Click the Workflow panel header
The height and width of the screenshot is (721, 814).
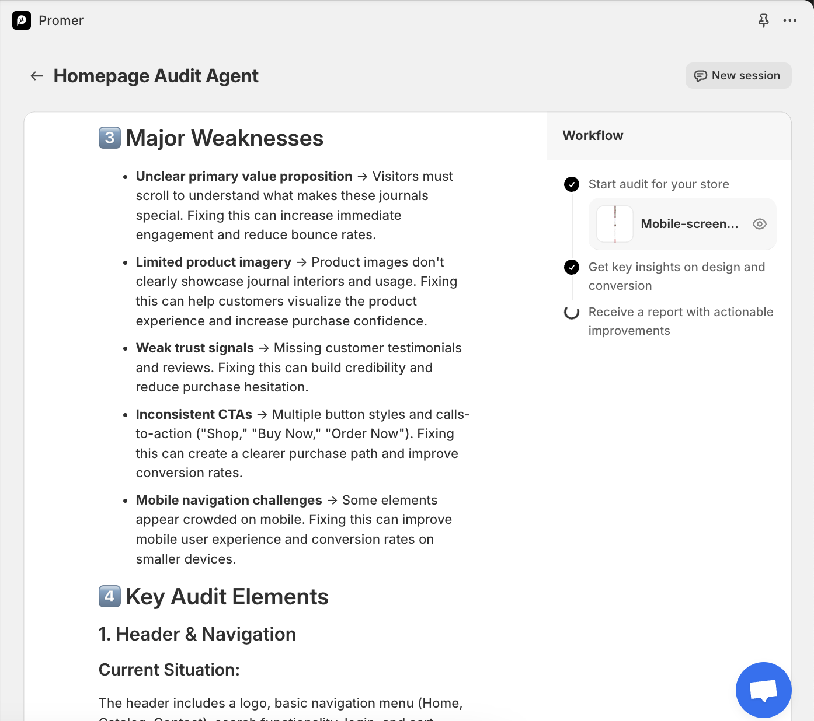[x=593, y=135]
